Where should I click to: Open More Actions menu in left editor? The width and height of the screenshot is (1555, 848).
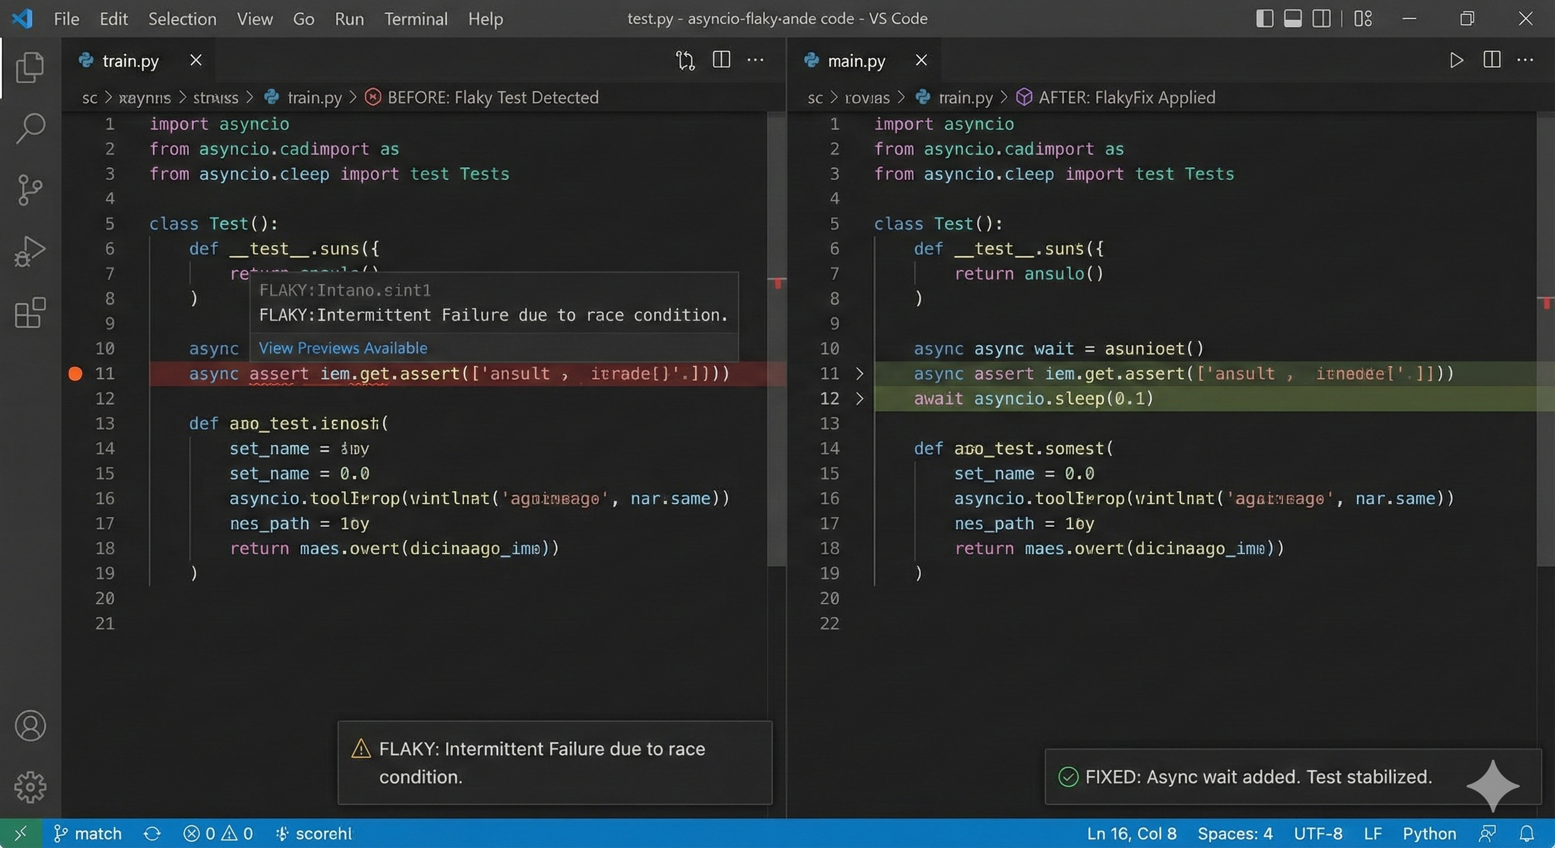pos(755,60)
